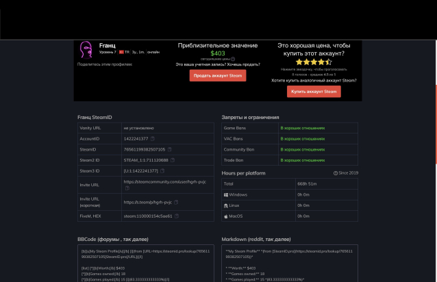The width and height of the screenshot is (437, 282).
Task: Click the info icon beside today's prices
Action: 234,59
